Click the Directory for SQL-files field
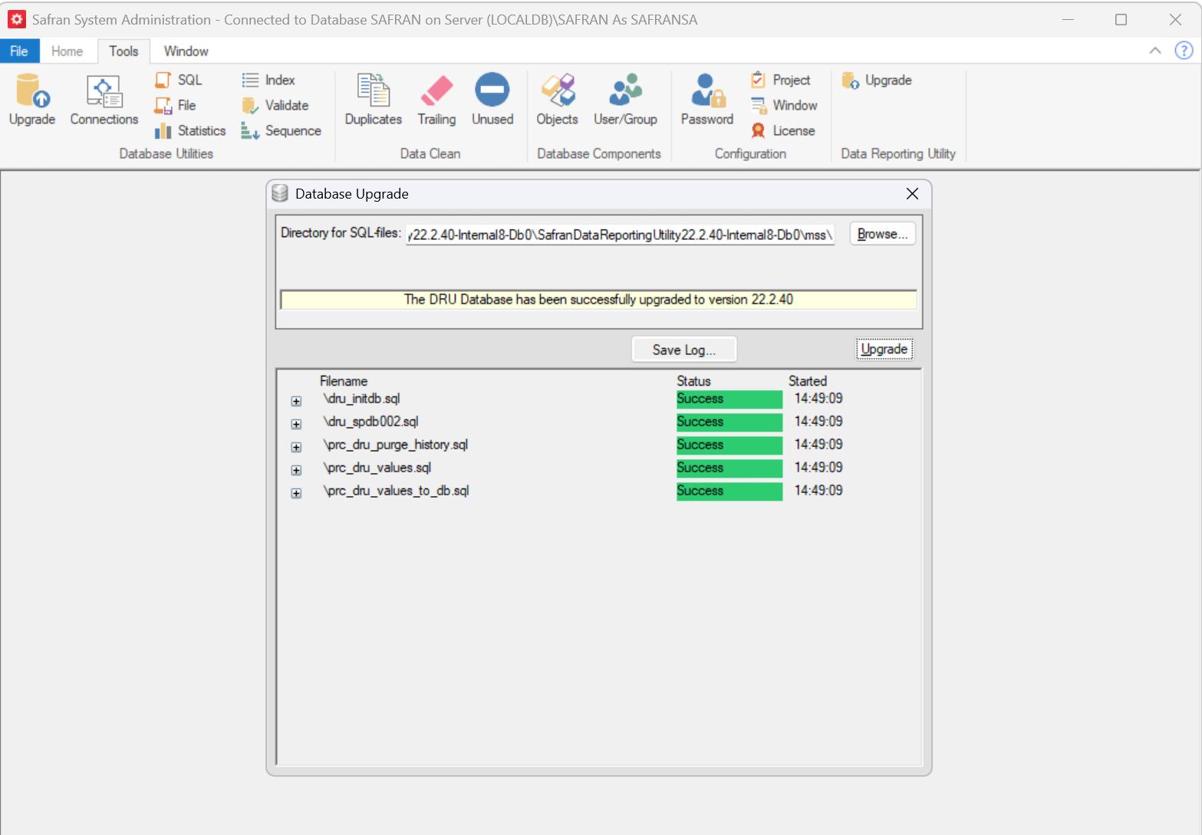 pos(620,235)
